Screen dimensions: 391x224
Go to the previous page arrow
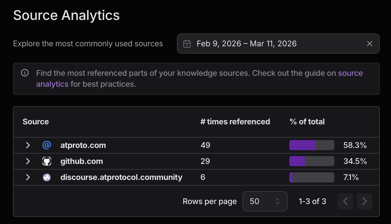tap(345, 201)
